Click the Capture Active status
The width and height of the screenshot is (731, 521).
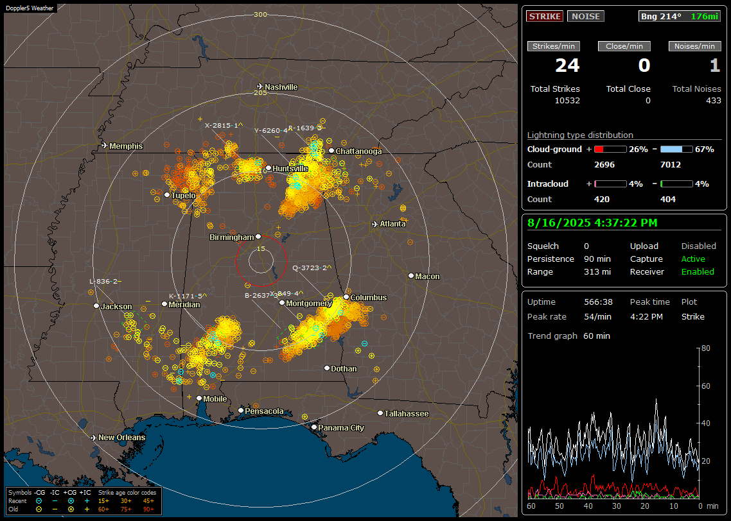[x=693, y=259]
